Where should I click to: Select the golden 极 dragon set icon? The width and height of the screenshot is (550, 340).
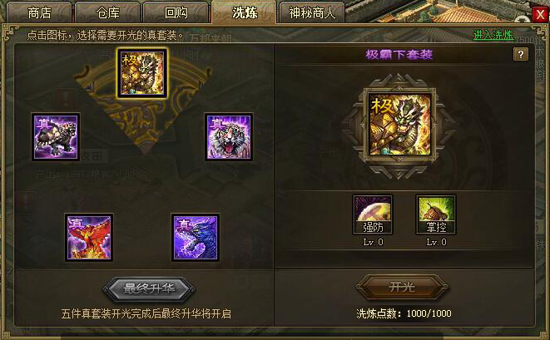click(142, 73)
